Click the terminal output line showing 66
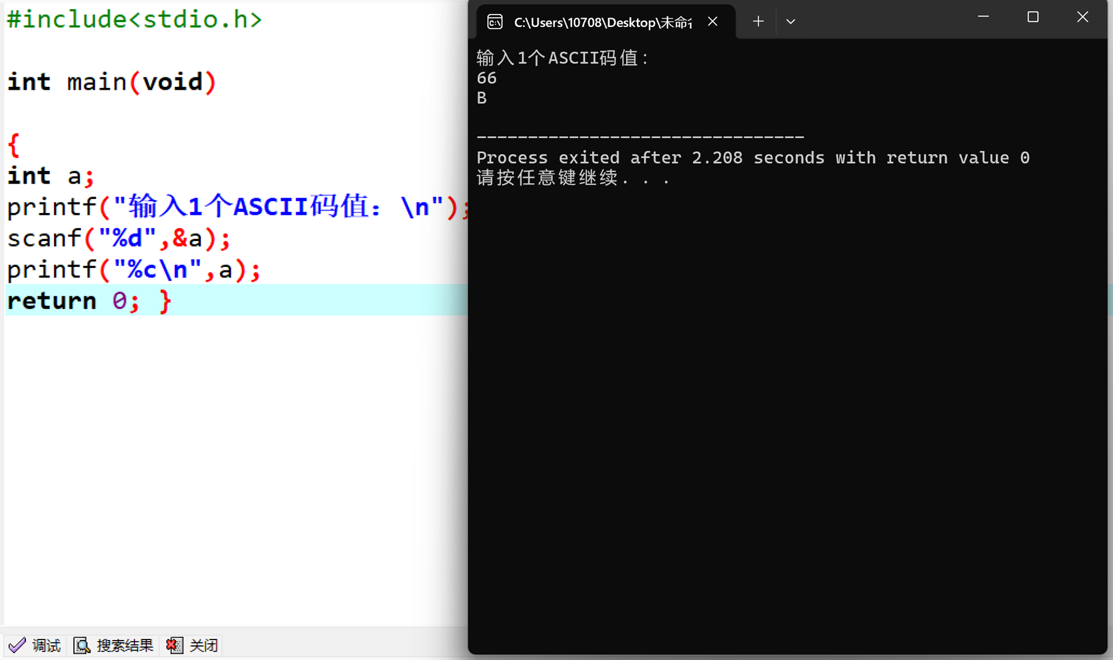Viewport: 1113px width, 660px height. pyautogui.click(x=487, y=78)
